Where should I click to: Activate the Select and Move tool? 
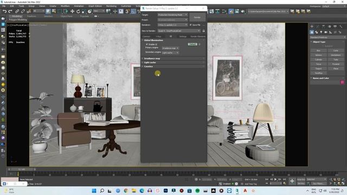click(72, 11)
